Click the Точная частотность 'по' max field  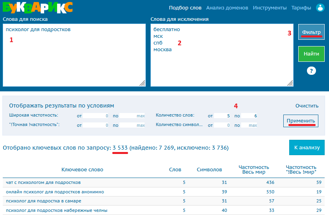point(132,125)
